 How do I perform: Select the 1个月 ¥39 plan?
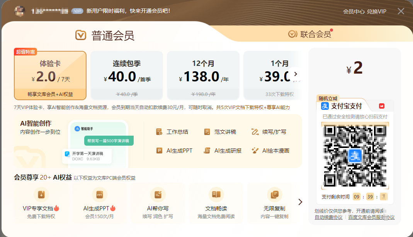[272, 76]
